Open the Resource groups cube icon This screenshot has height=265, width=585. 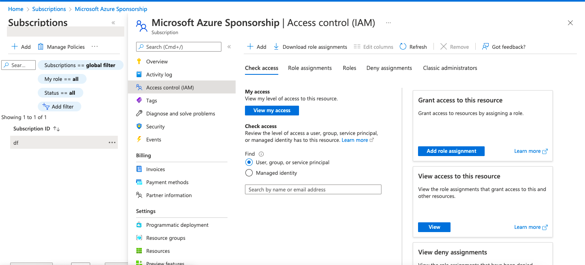coord(139,238)
